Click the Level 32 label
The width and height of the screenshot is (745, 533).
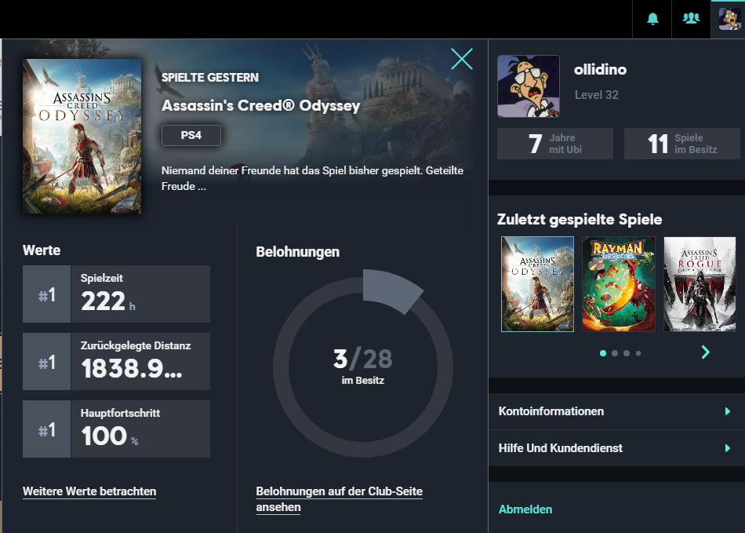point(596,95)
